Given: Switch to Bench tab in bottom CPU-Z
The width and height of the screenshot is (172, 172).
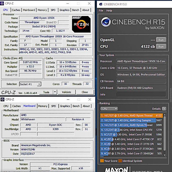Looking at the screenshot, I should coord(76,106).
